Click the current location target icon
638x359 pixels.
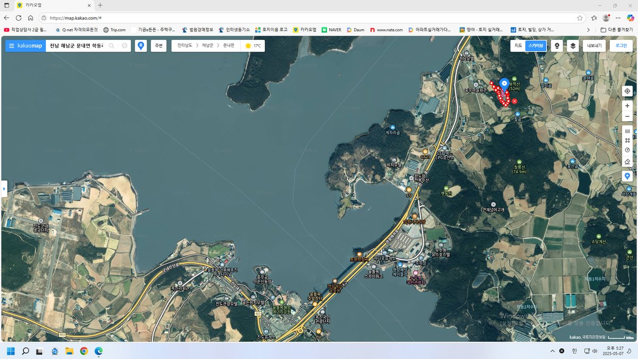tap(627, 91)
